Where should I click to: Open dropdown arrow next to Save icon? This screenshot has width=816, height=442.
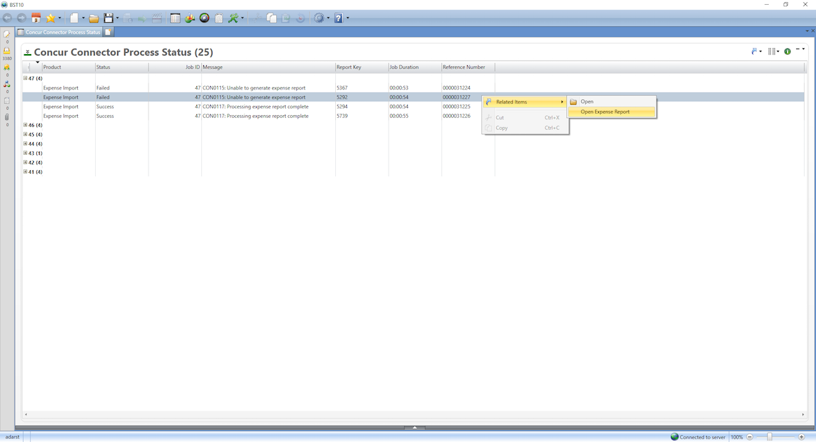[x=117, y=18]
